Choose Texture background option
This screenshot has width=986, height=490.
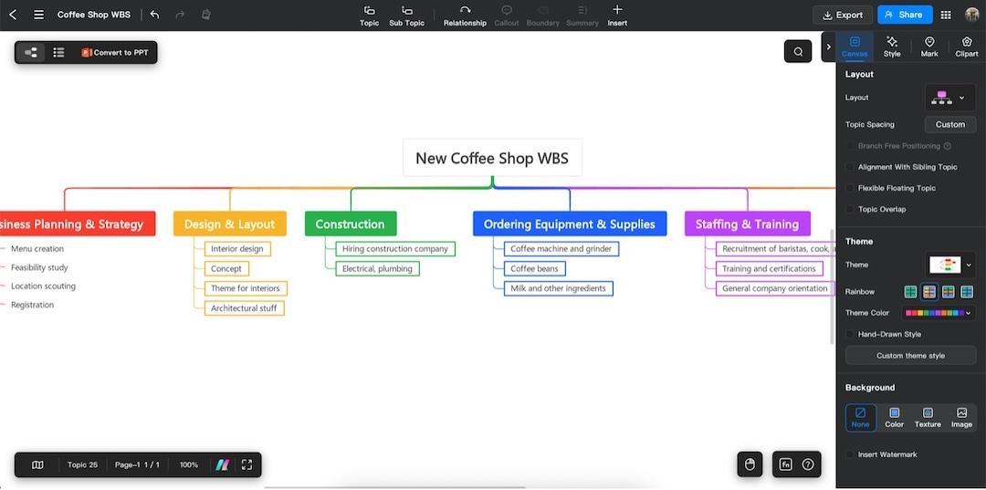click(x=928, y=418)
